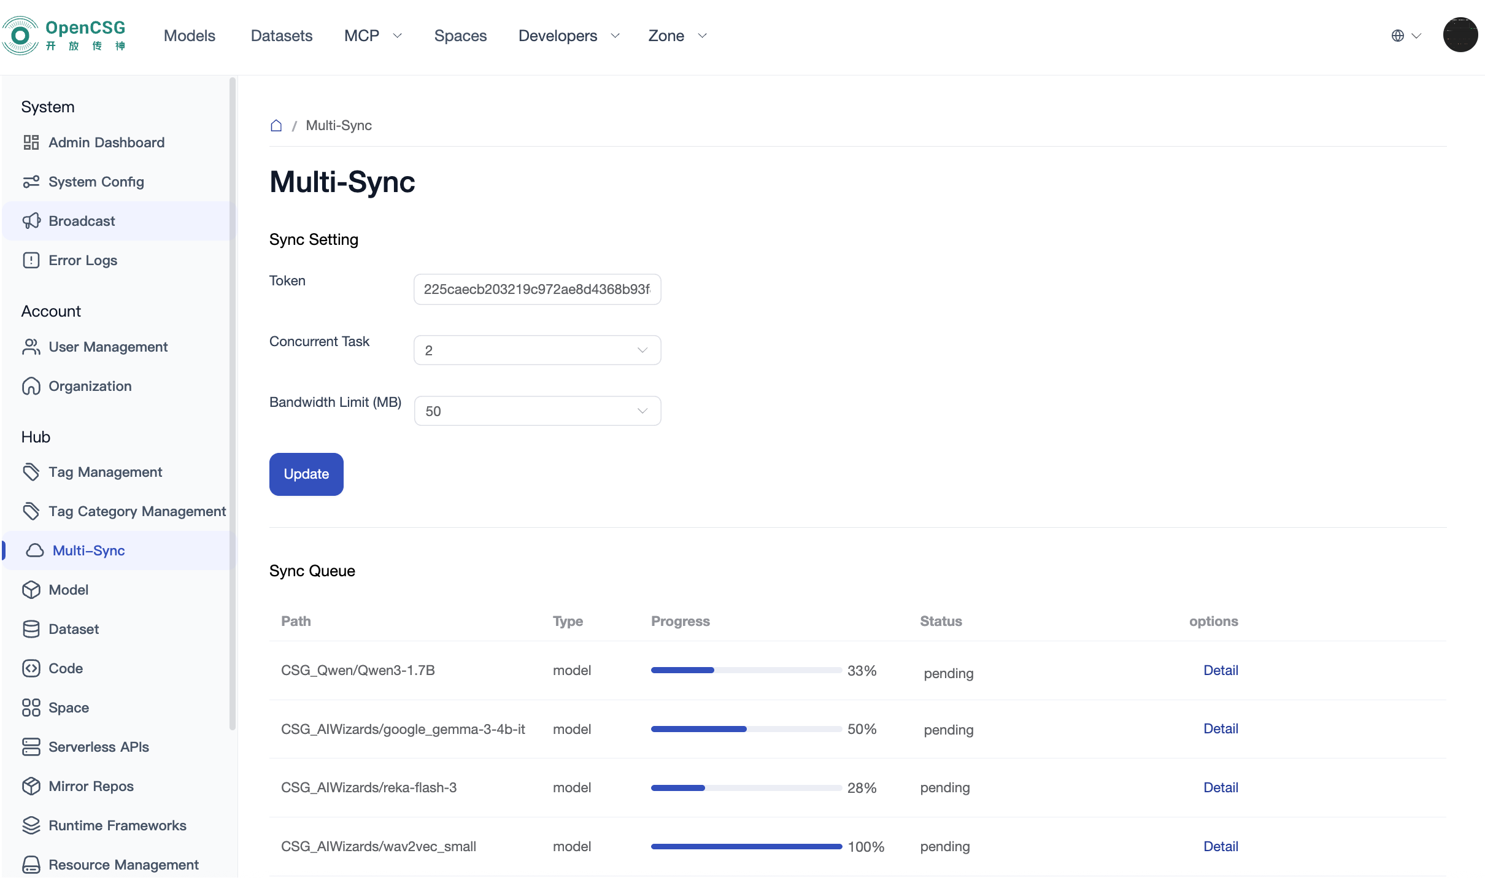This screenshot has width=1485, height=880.
Task: Click the Tag Management tag icon
Action: pyautogui.click(x=31, y=472)
